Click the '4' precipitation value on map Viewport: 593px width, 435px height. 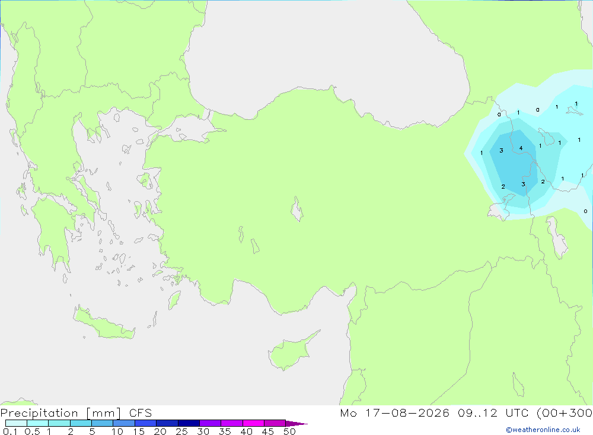click(x=521, y=148)
